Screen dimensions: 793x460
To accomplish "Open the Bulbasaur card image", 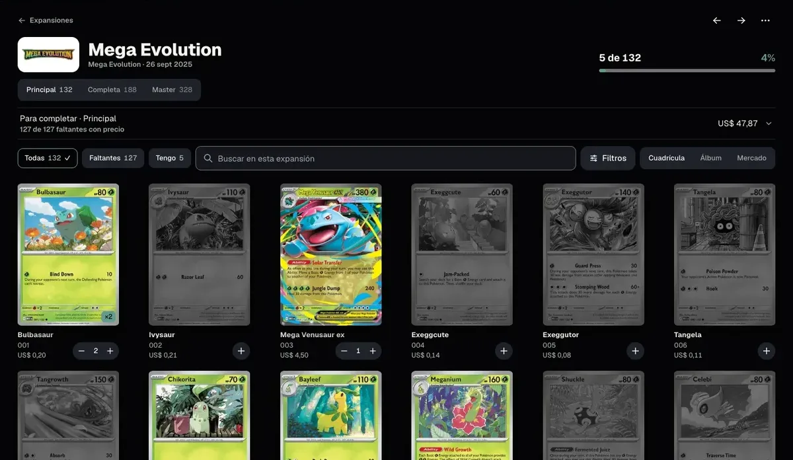I will click(x=68, y=254).
